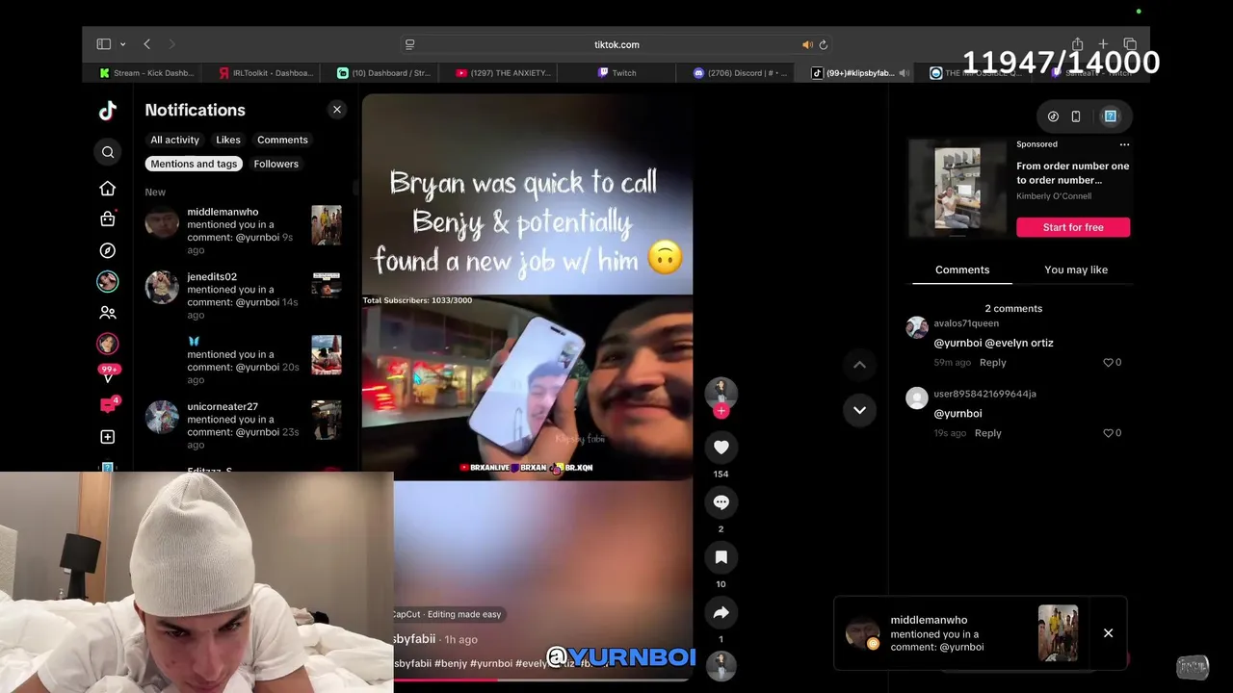Click the reader icon in address bar
This screenshot has height=693, width=1233.
(409, 44)
